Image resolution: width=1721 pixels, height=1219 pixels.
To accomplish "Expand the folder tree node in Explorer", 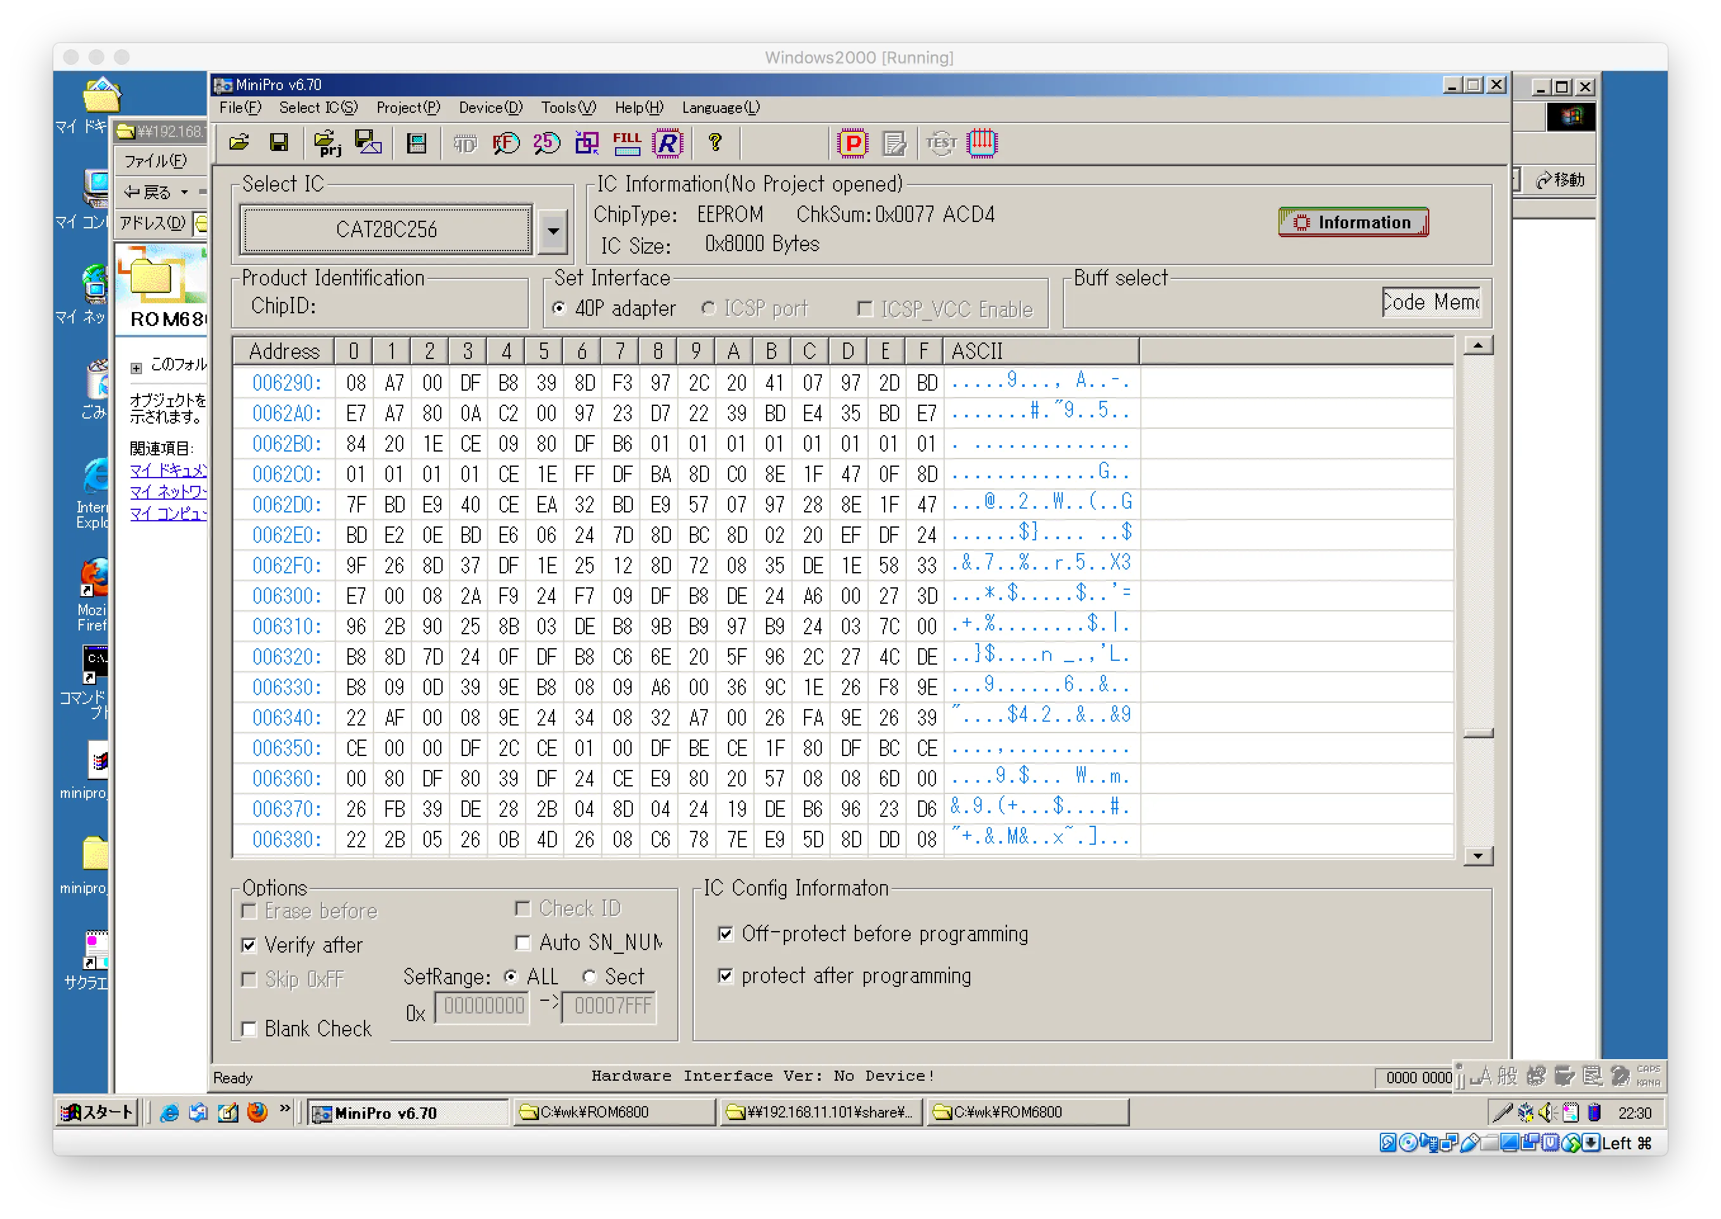I will (136, 368).
